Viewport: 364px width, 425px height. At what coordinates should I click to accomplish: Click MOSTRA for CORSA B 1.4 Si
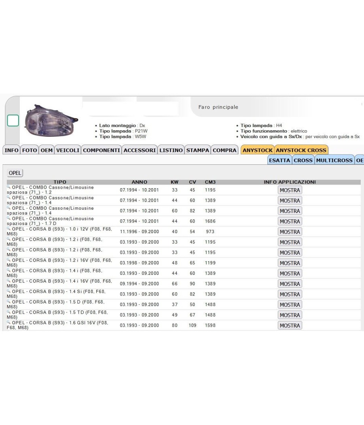tap(290, 294)
